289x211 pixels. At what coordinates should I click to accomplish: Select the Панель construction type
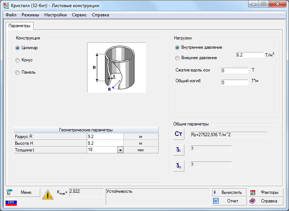pyautogui.click(x=18, y=73)
